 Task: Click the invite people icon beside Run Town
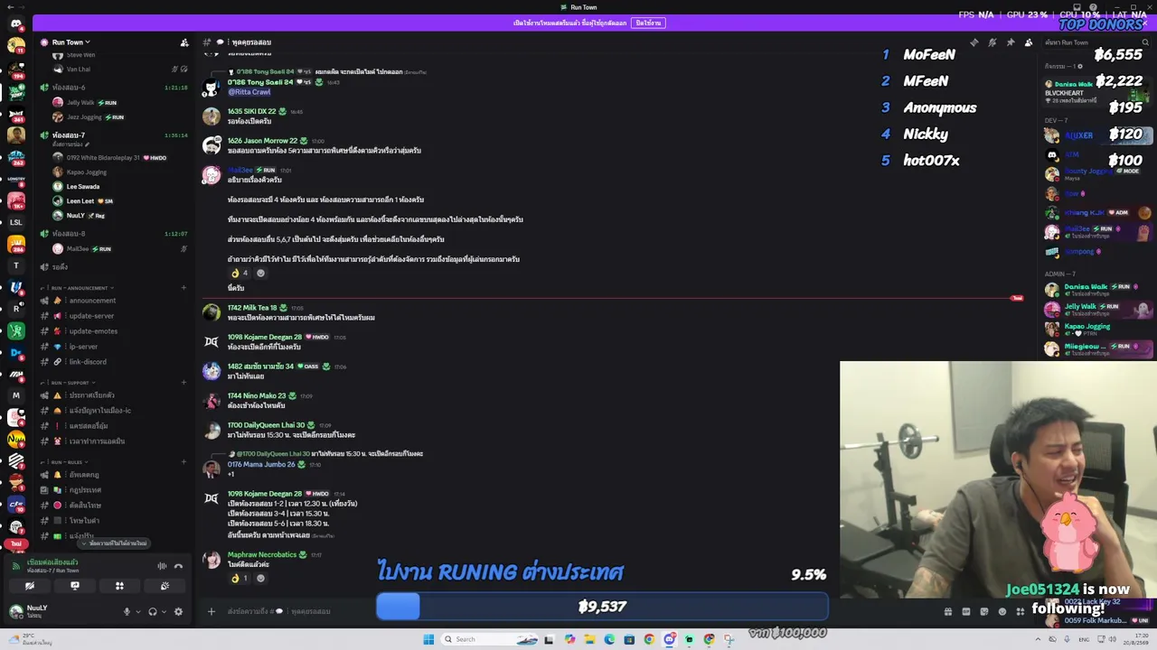[184, 42]
